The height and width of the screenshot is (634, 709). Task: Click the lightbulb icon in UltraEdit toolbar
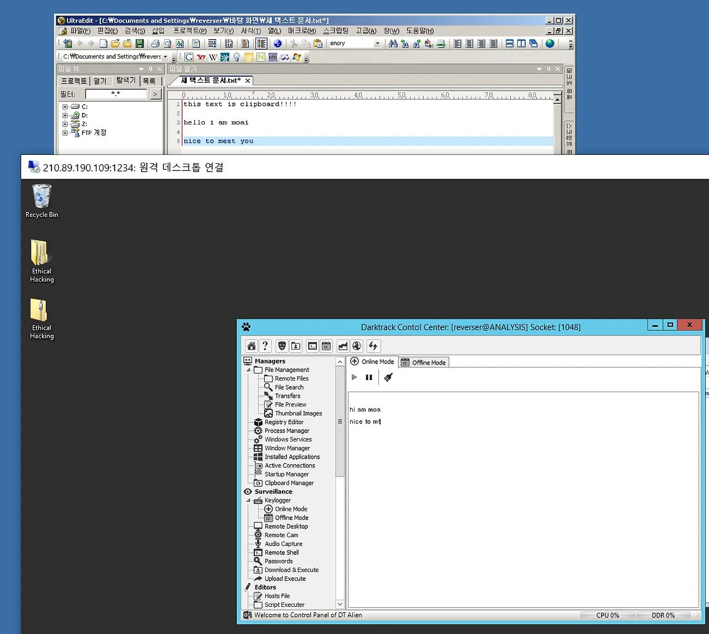pos(237,57)
